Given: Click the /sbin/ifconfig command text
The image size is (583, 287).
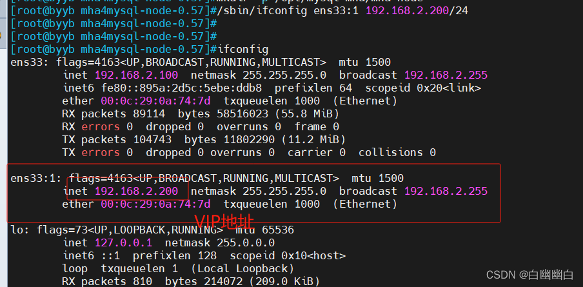Looking at the screenshot, I should 249,10.
